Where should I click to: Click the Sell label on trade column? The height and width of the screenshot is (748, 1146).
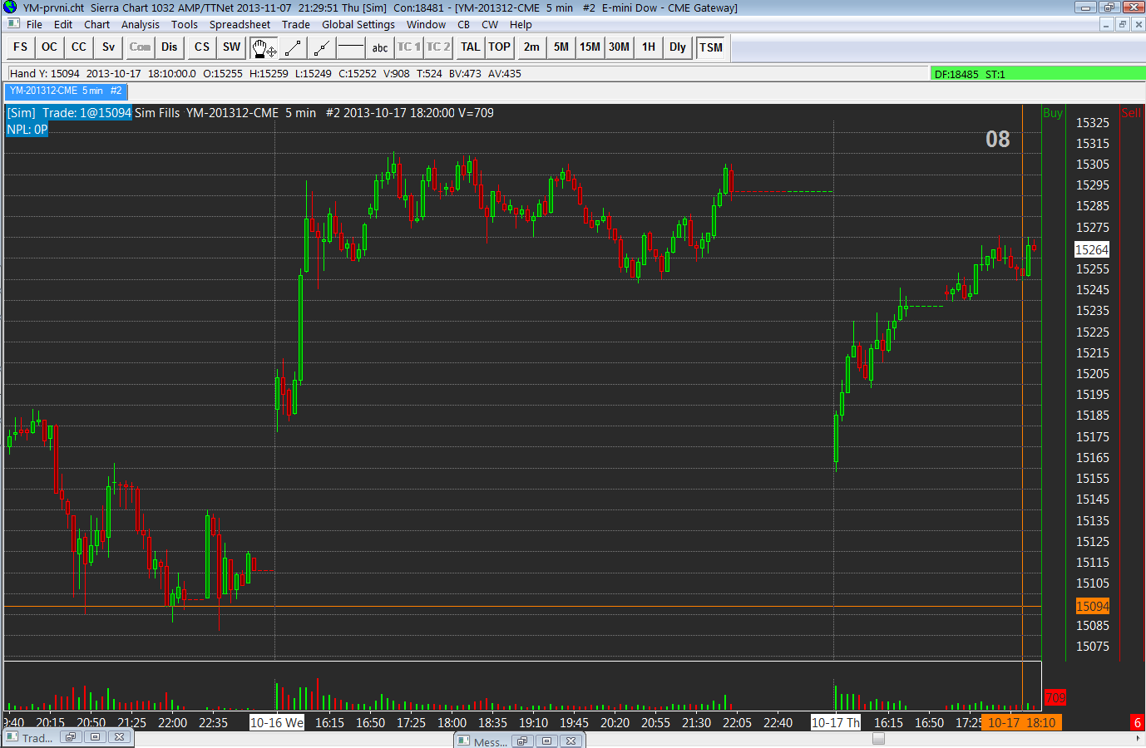coord(1131,113)
